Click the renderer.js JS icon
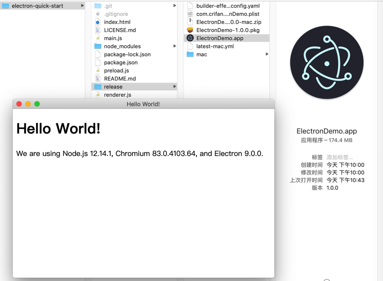This screenshot has width=383, height=281. [98, 95]
